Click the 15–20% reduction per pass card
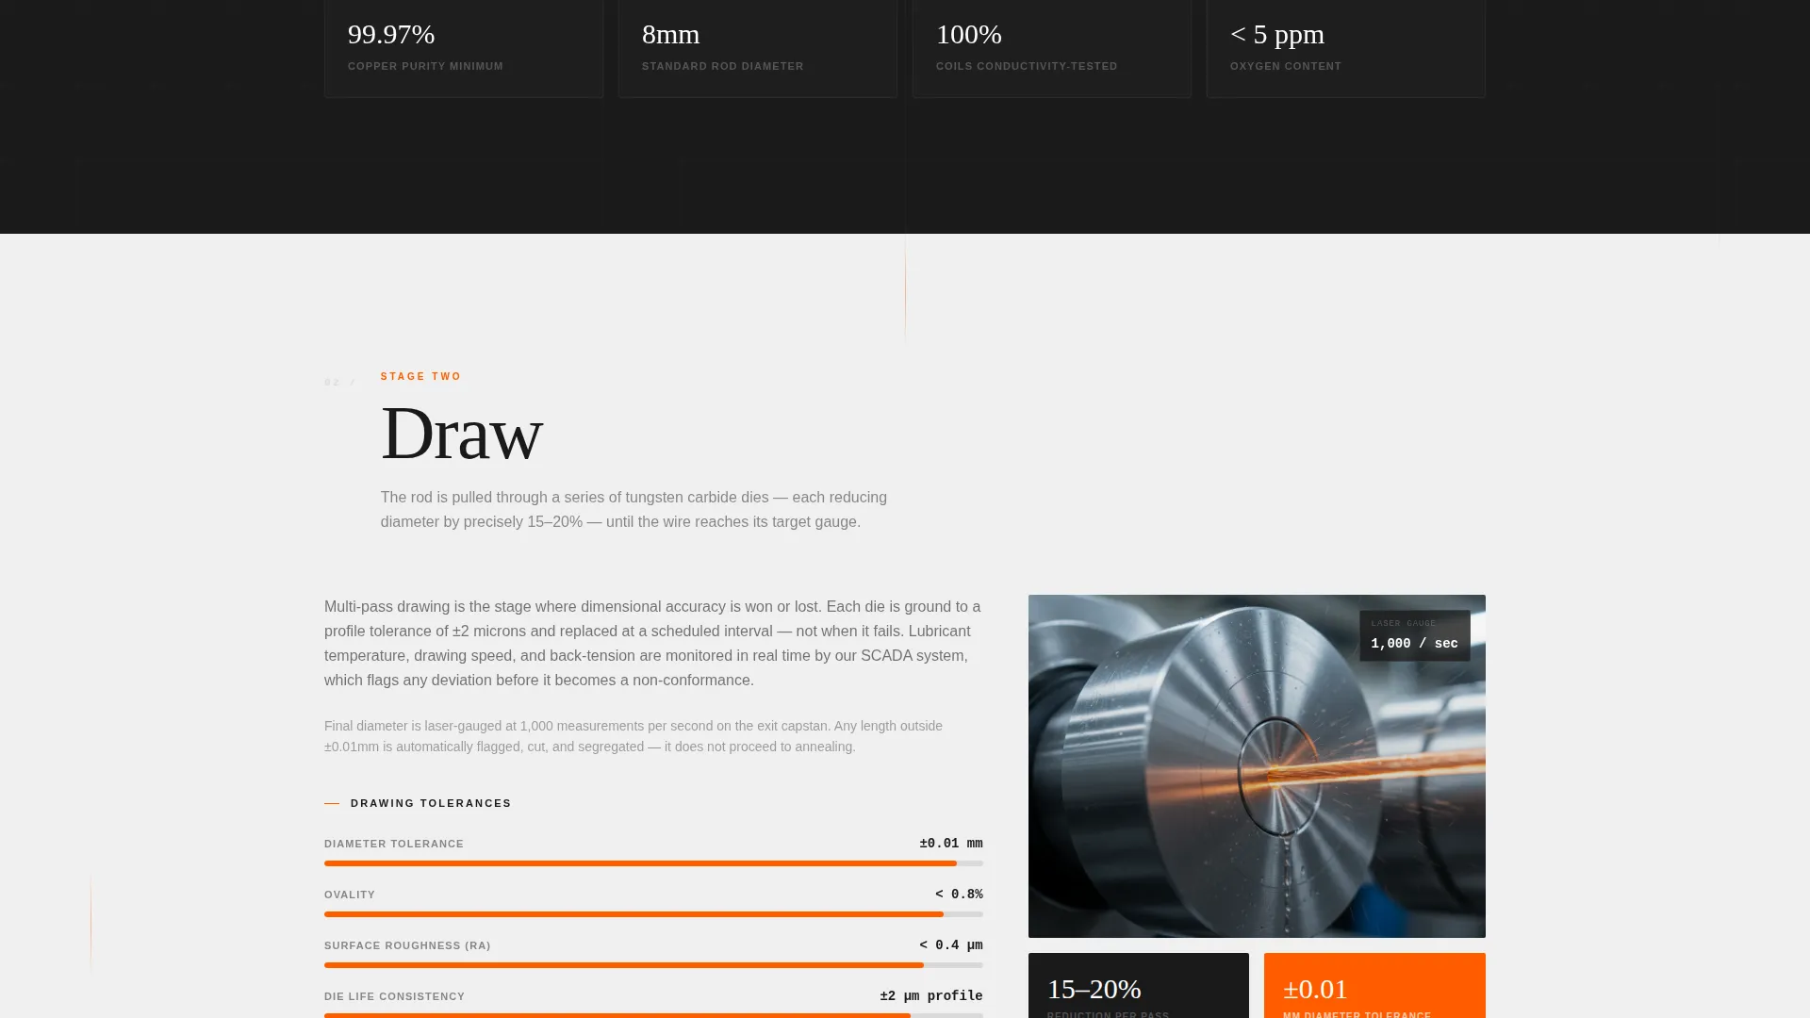The width and height of the screenshot is (1810, 1018). click(1139, 986)
